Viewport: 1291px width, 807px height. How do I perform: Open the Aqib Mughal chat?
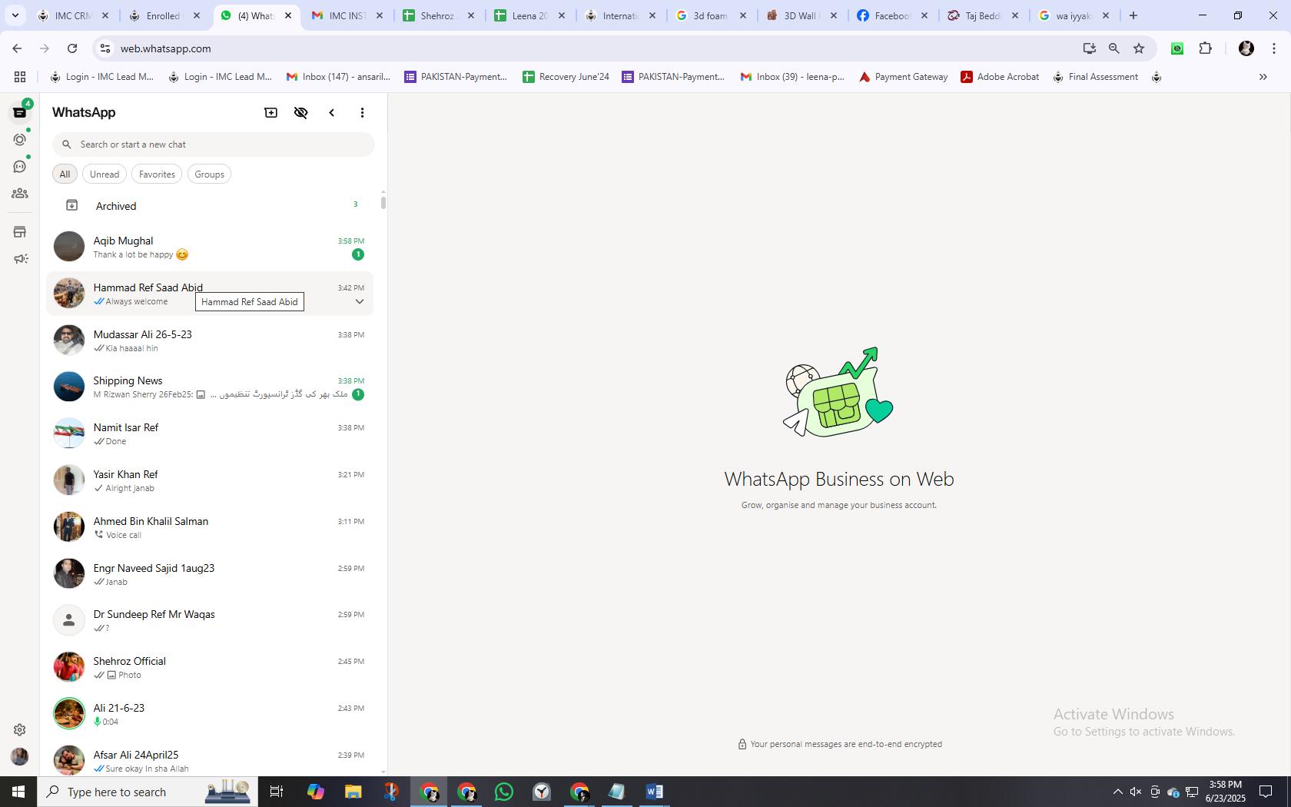pos(210,247)
